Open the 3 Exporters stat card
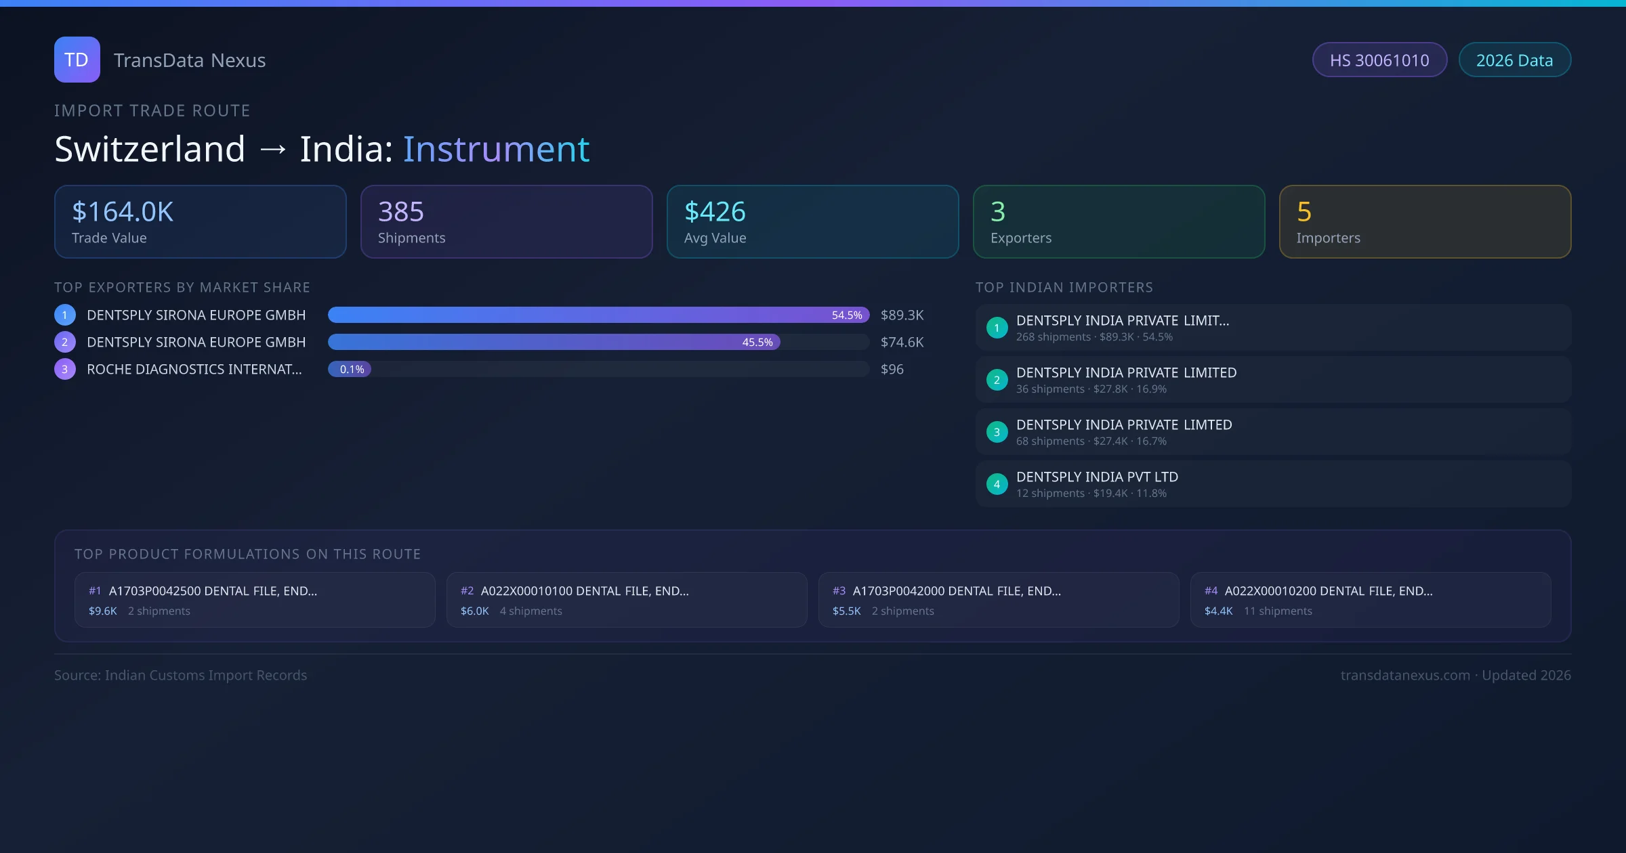Image resolution: width=1626 pixels, height=853 pixels. pyautogui.click(x=1119, y=221)
